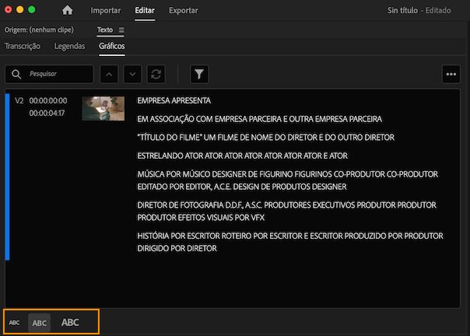Select the HISTÓRIA POR ESCRITOR paragraph
The image size is (470, 336).
coord(290,242)
